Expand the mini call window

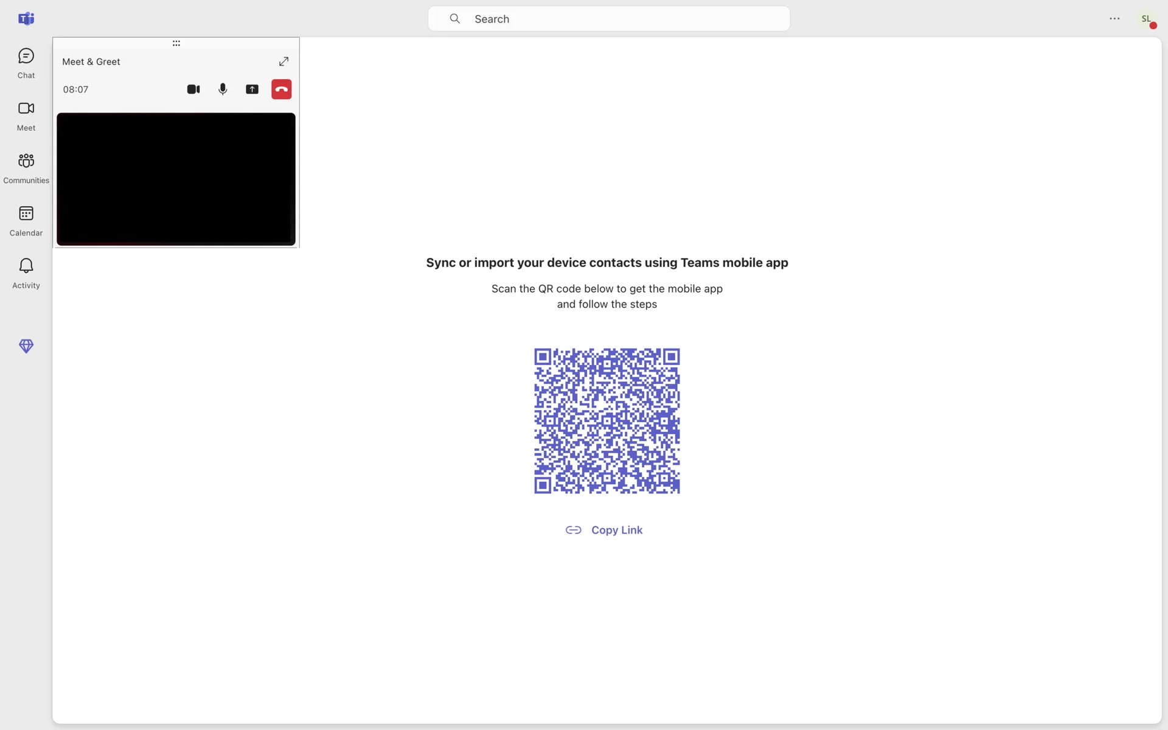[x=283, y=61]
